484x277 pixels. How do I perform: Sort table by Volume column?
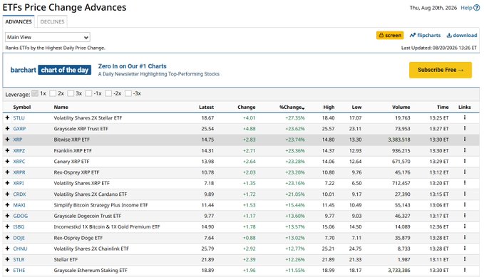401,107
